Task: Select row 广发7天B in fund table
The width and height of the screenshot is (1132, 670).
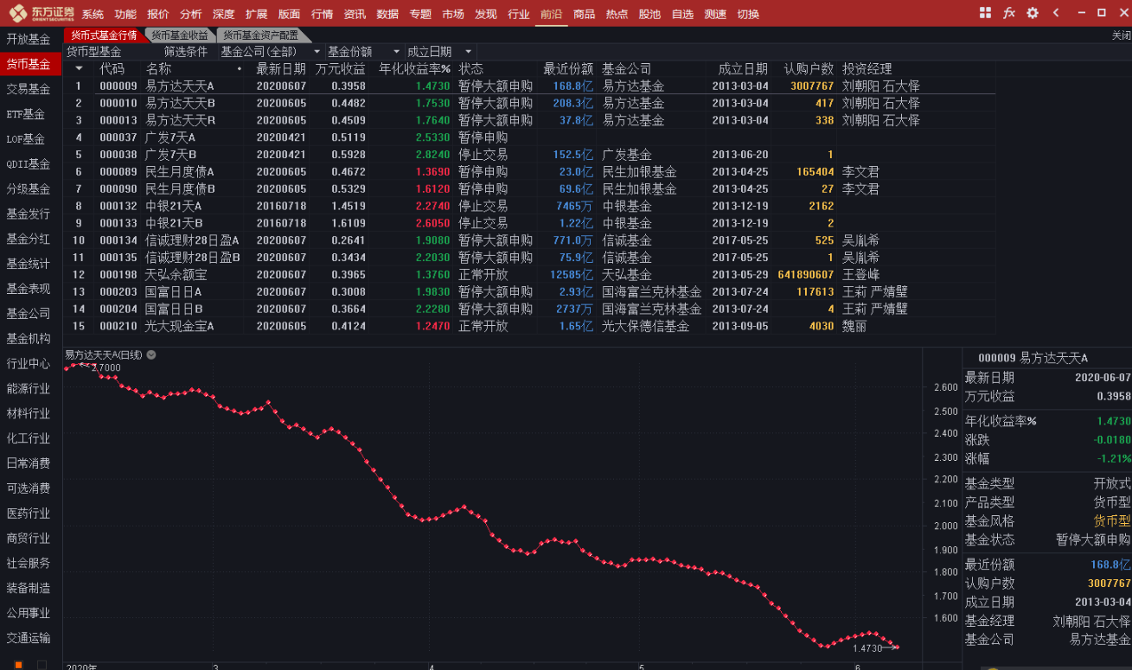Action: pos(529,155)
